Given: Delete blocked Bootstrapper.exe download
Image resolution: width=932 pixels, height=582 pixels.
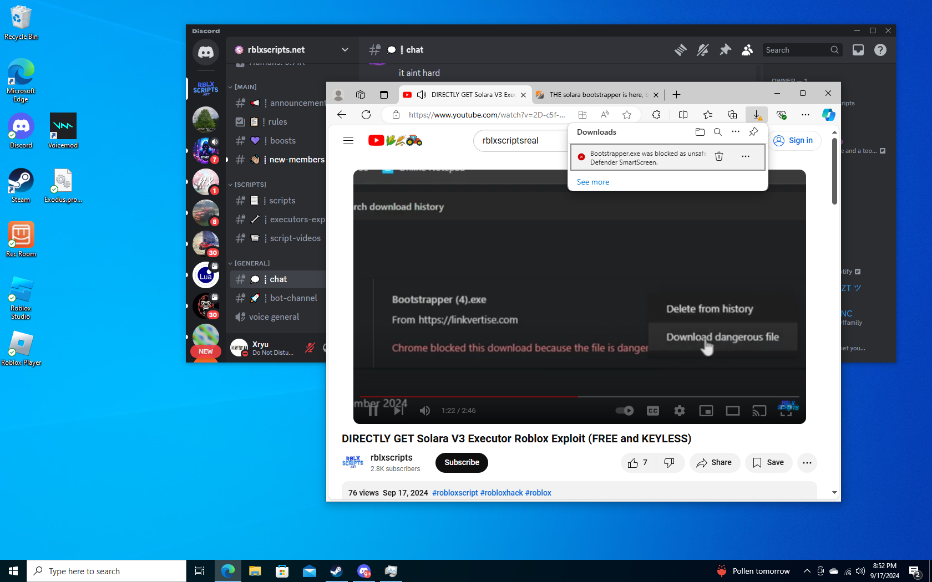Looking at the screenshot, I should tap(719, 156).
